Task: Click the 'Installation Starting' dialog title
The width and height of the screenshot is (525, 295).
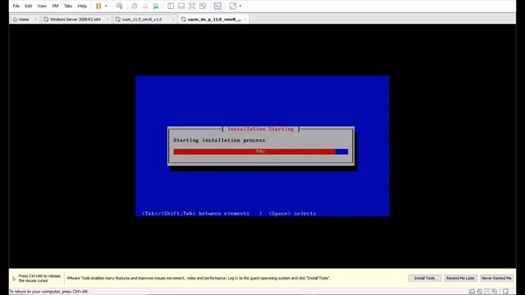Action: [x=261, y=129]
